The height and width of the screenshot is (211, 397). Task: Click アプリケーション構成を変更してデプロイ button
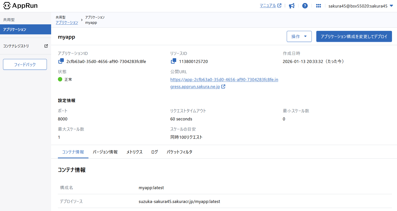coord(354,36)
